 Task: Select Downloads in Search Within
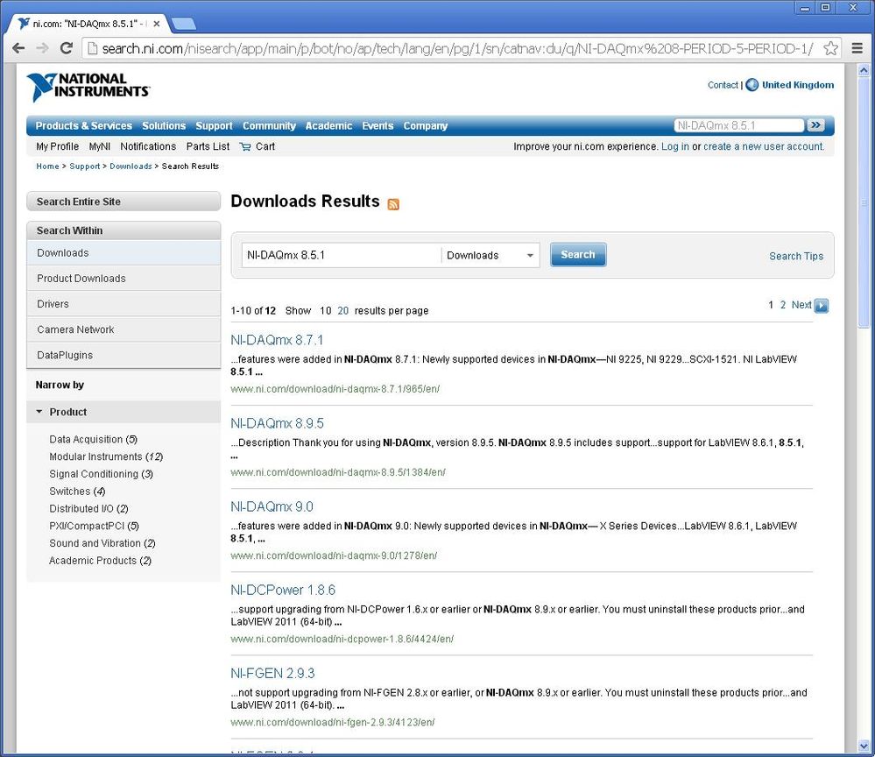123,253
